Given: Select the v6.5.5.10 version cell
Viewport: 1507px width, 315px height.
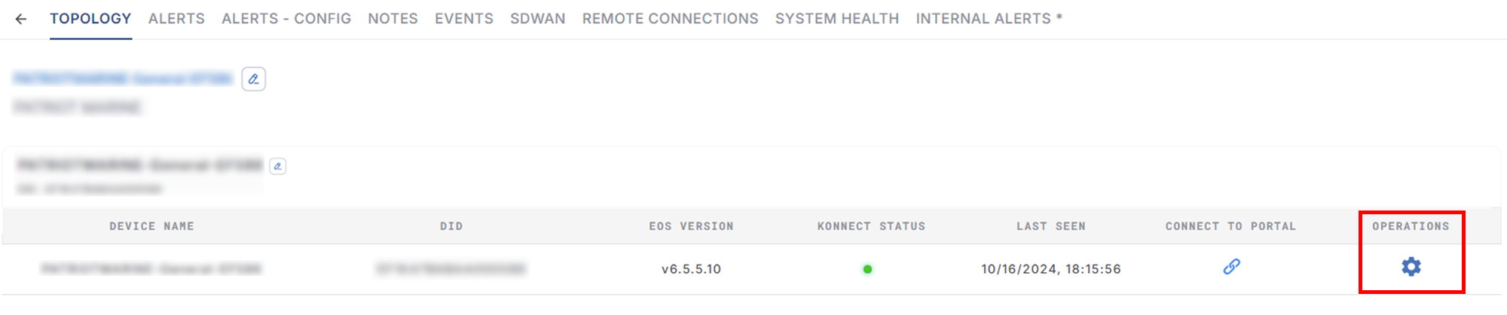Looking at the screenshot, I should click(x=691, y=269).
